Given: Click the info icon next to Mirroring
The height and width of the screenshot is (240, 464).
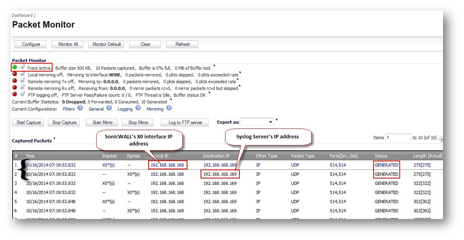Looking at the screenshot, I should (x=169, y=108).
